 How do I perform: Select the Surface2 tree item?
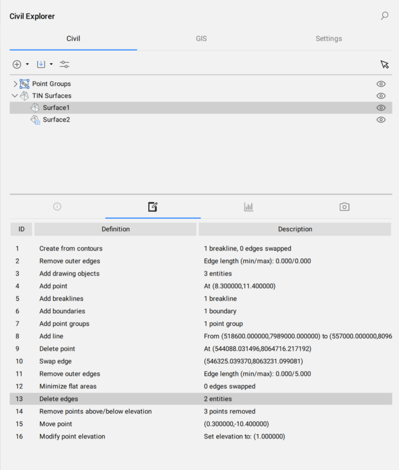click(x=56, y=120)
